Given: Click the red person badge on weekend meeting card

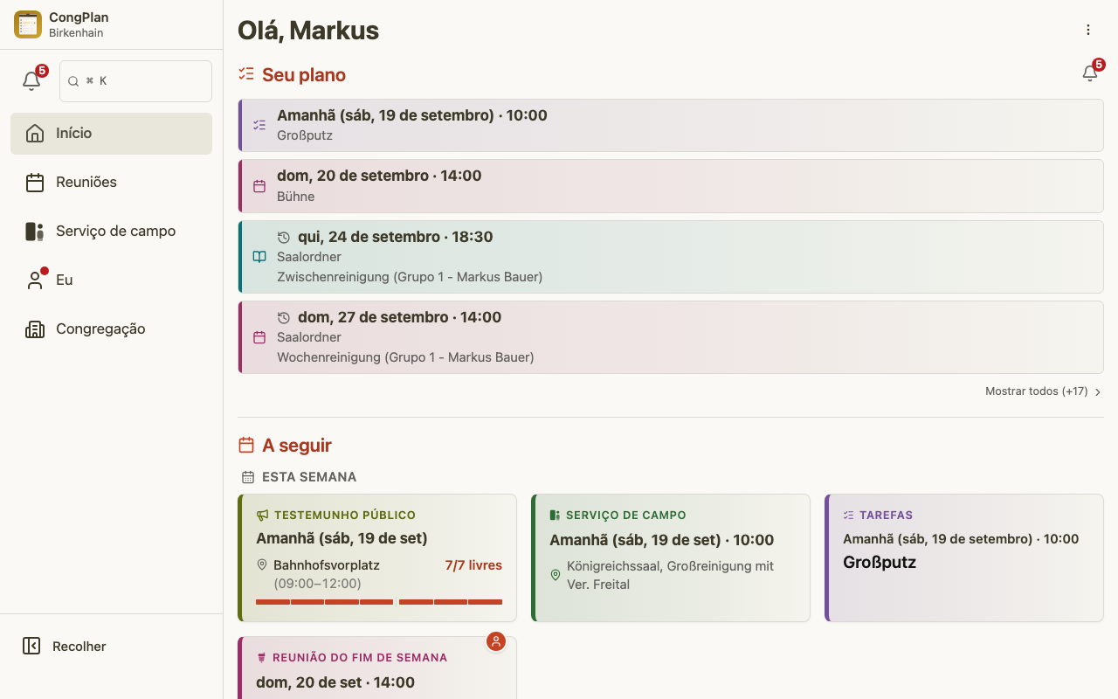Looking at the screenshot, I should click(496, 642).
